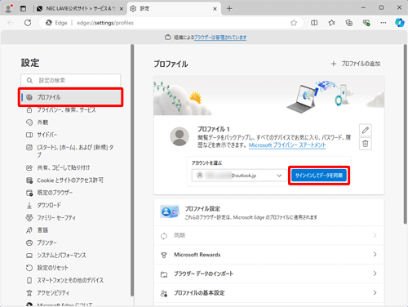
Task: Open the tab actions menu icon
Action: [x=23, y=9]
